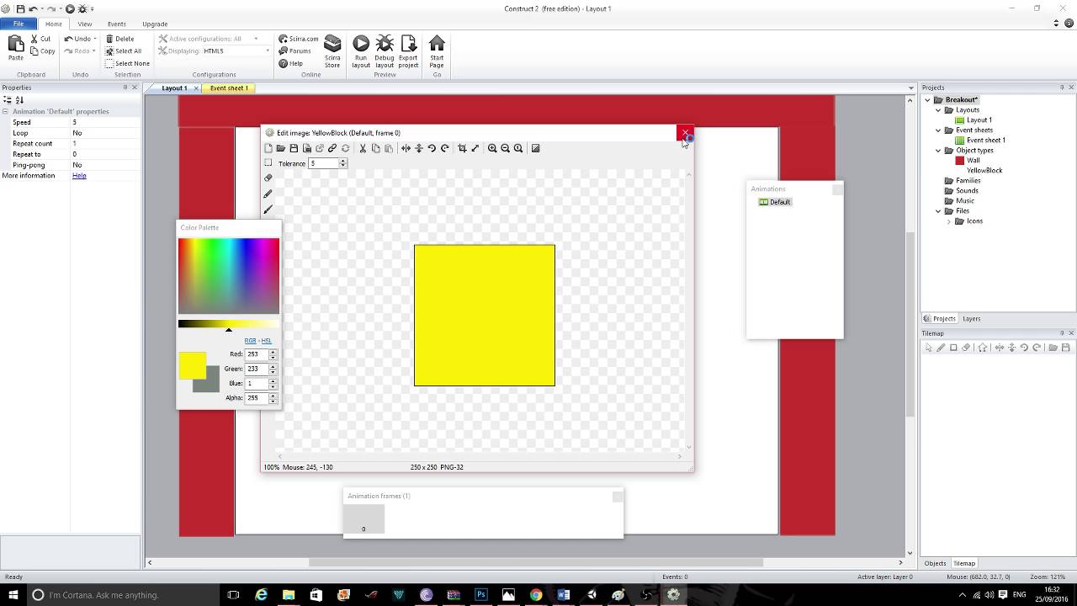This screenshot has width=1077, height=606.
Task: Click Mirror horizontally icon in image editor
Action: pos(406,148)
